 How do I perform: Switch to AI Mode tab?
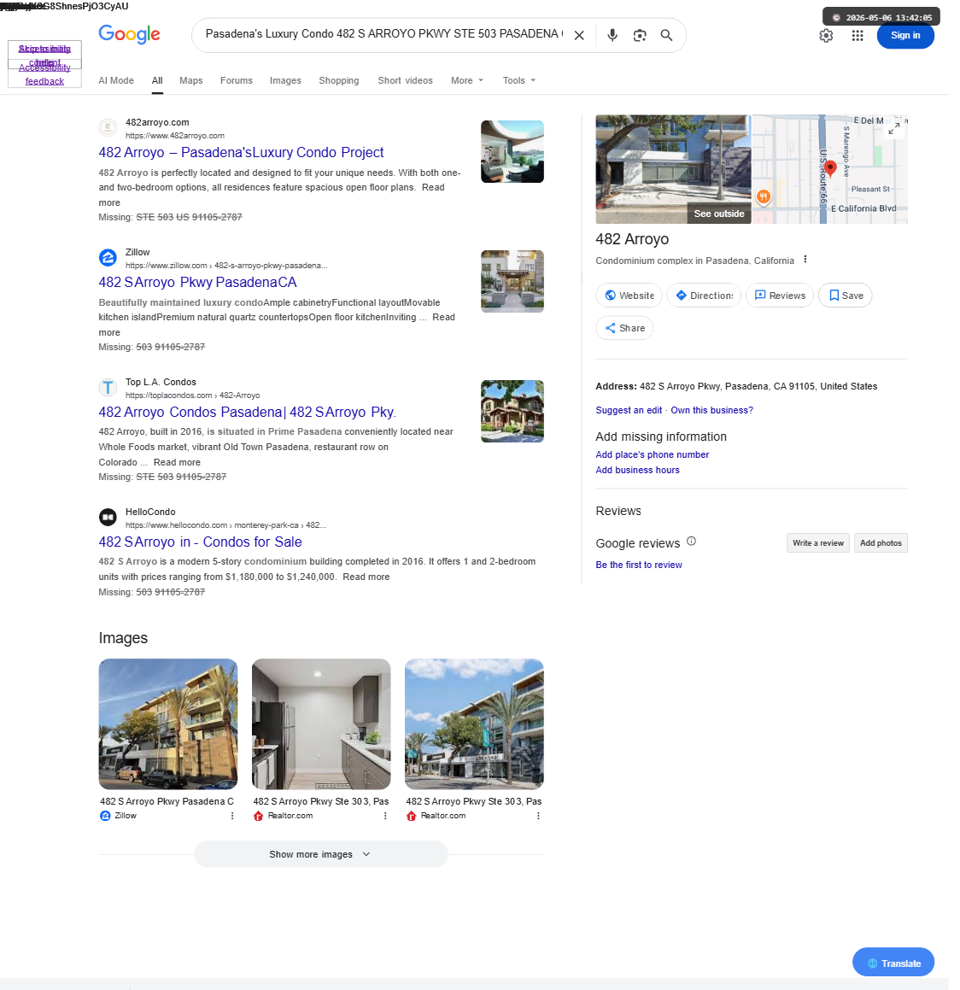coord(116,80)
